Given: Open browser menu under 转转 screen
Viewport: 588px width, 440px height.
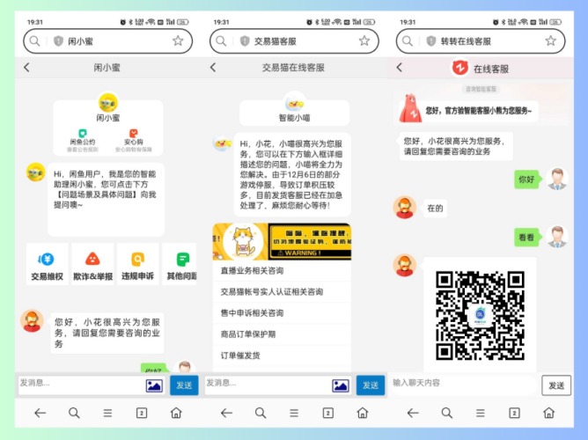Looking at the screenshot, I should [481, 413].
